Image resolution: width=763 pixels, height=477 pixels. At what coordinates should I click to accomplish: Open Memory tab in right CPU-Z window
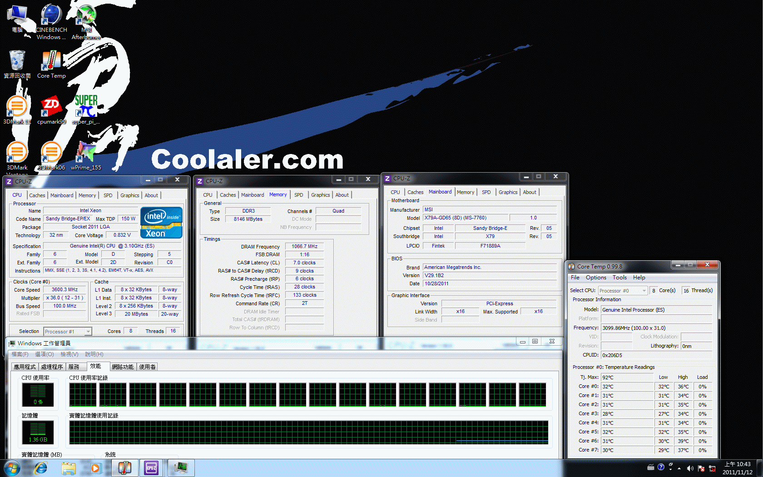point(466,192)
